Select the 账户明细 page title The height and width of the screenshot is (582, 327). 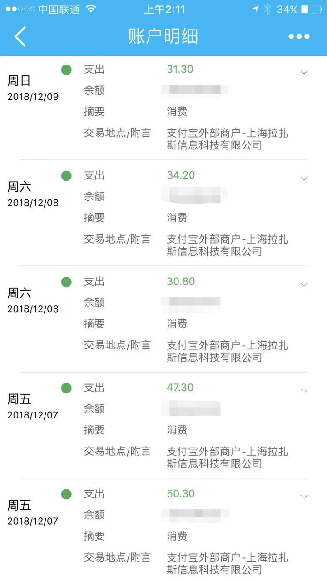pyautogui.click(x=163, y=36)
